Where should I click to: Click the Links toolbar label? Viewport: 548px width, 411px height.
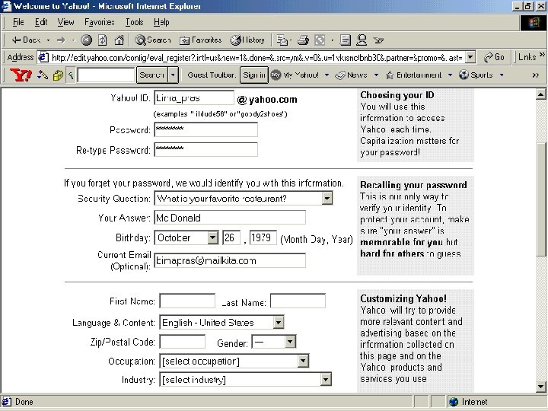[x=527, y=57]
